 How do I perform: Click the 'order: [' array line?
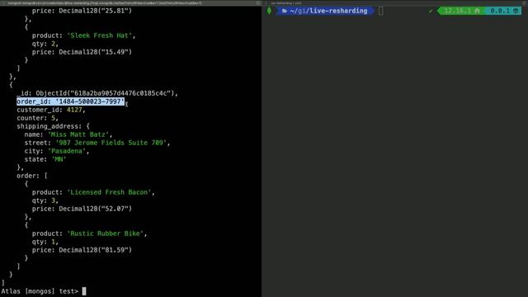point(32,176)
